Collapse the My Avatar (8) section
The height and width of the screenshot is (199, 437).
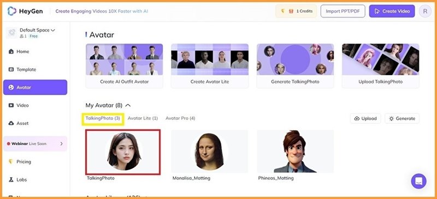click(128, 105)
